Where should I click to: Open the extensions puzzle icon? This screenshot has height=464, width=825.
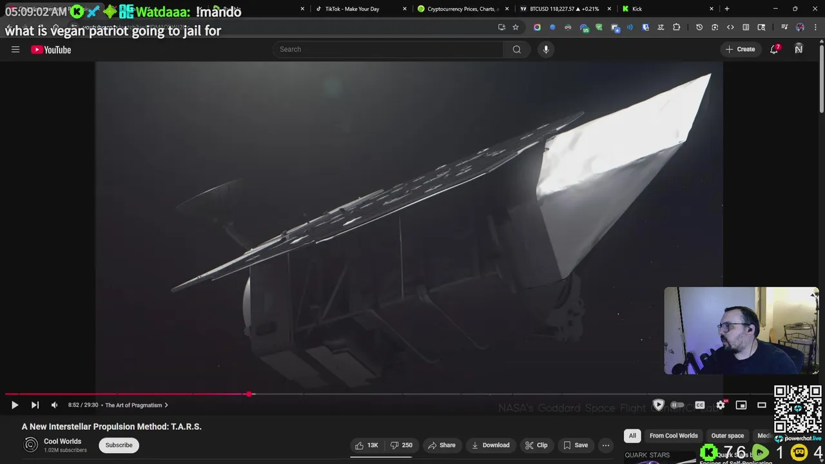coord(676,27)
